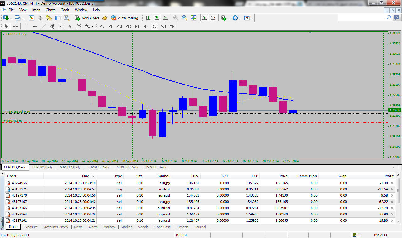The width and height of the screenshot is (402, 238).
Task: Open the New Chart toolbar icon
Action: point(6,18)
